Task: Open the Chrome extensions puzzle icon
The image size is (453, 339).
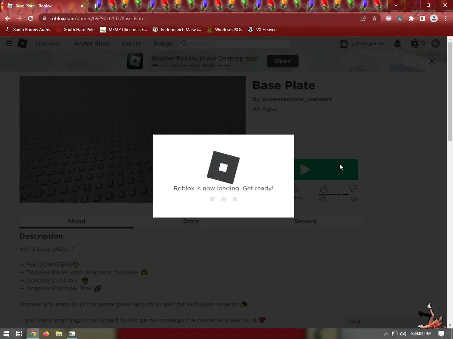Action: point(411,18)
